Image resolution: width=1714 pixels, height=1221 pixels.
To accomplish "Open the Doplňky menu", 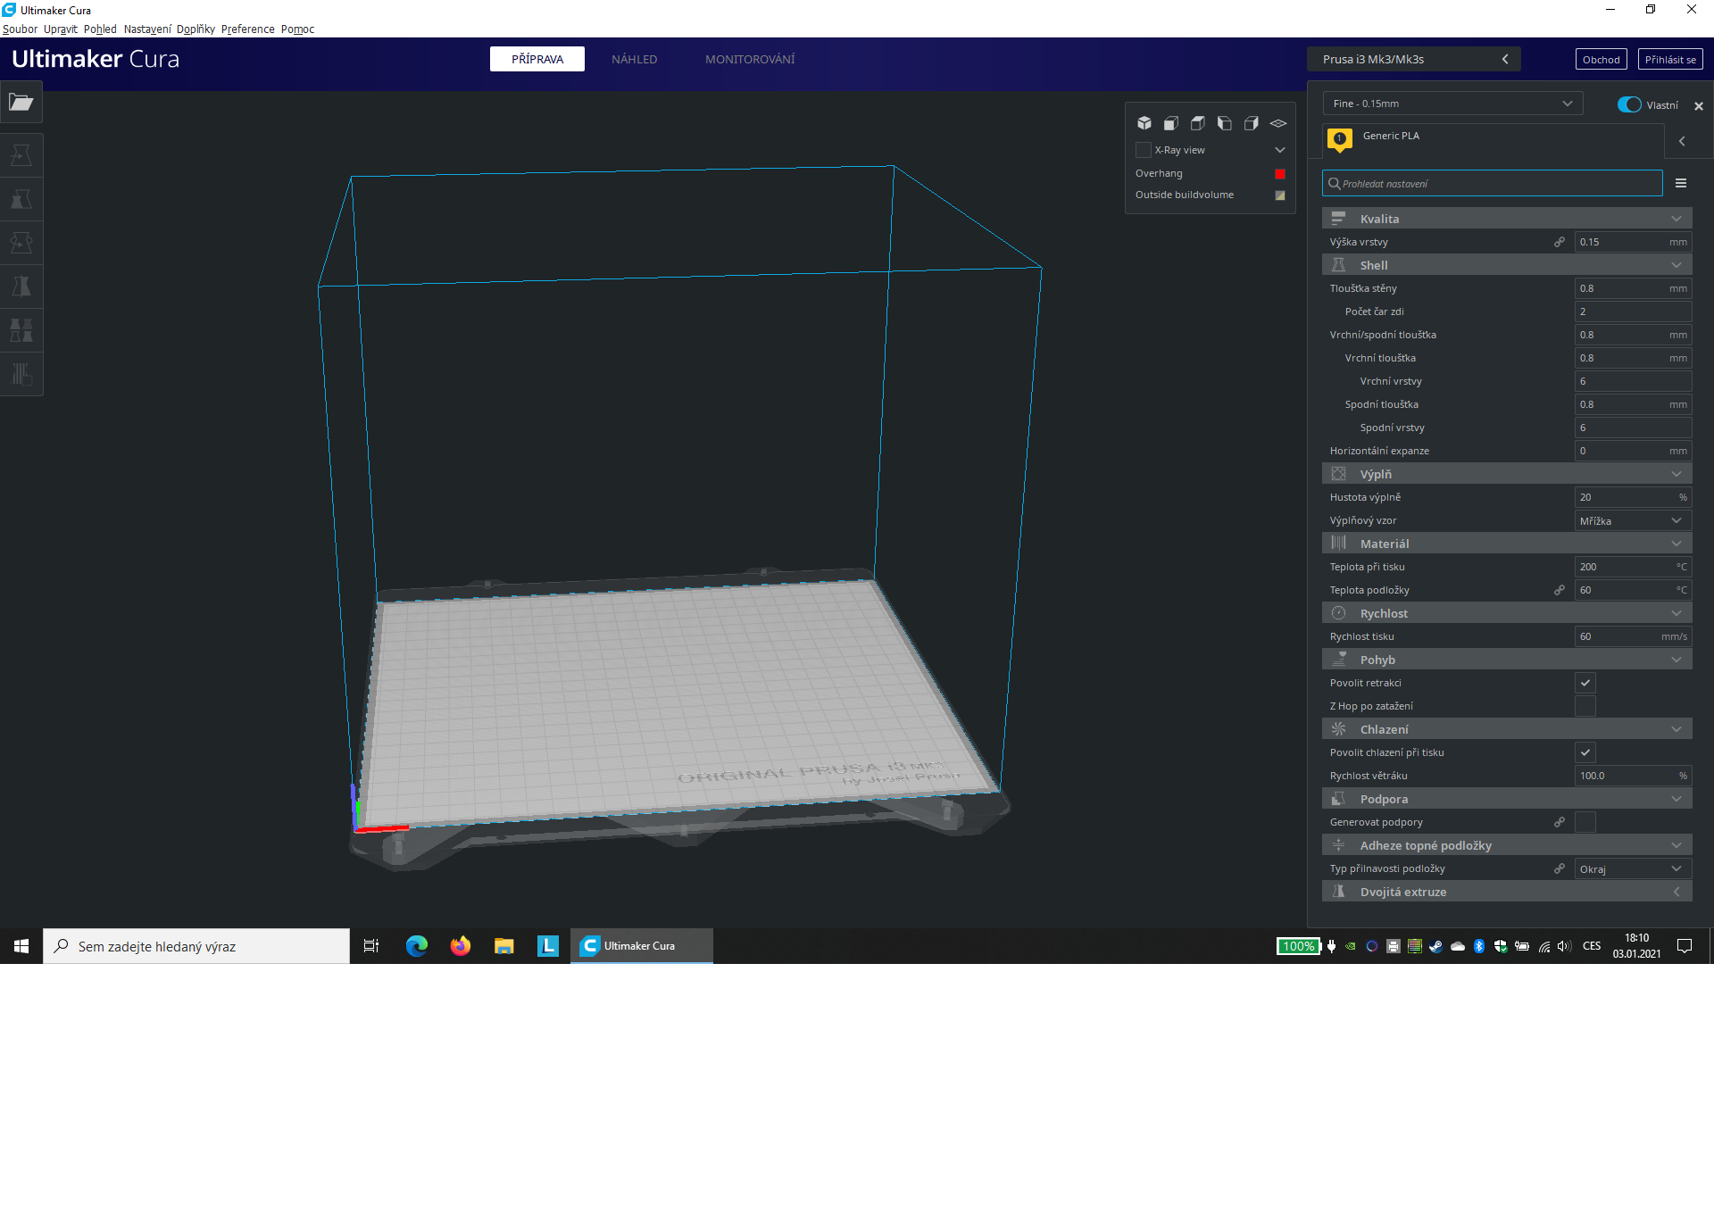I will (196, 29).
